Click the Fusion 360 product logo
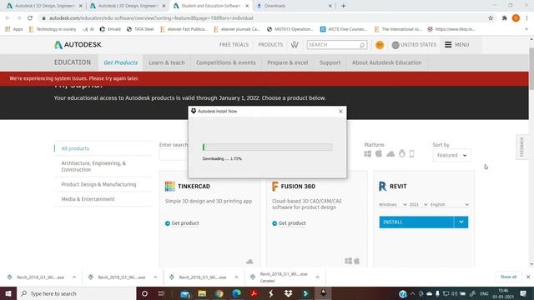 (275, 186)
